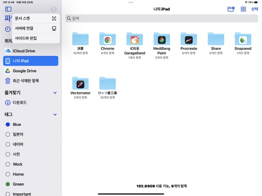Select the 사전 tag
This screenshot has height=196, width=262.
click(x=31, y=154)
